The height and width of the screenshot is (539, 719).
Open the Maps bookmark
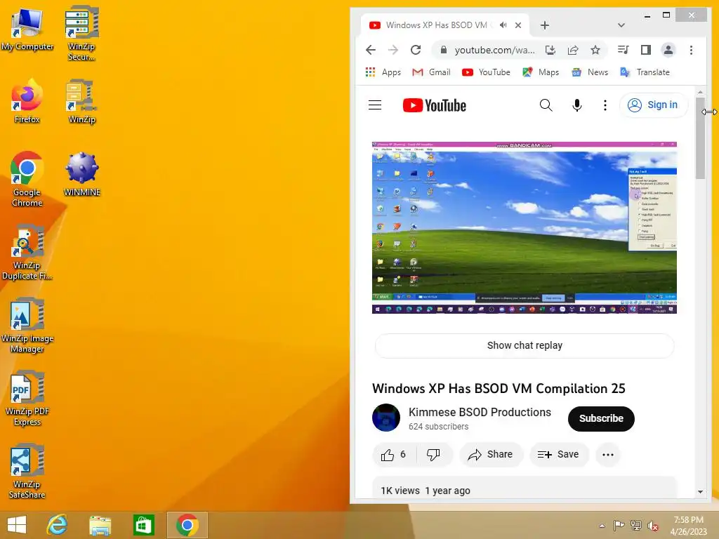pos(541,72)
